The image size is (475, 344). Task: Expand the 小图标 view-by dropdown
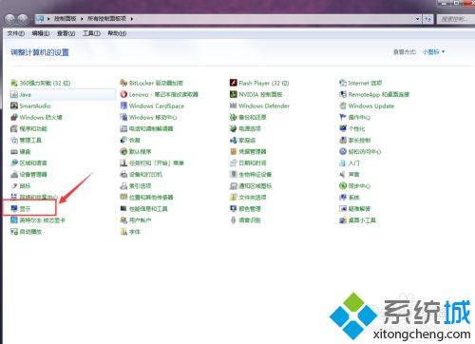click(x=434, y=51)
